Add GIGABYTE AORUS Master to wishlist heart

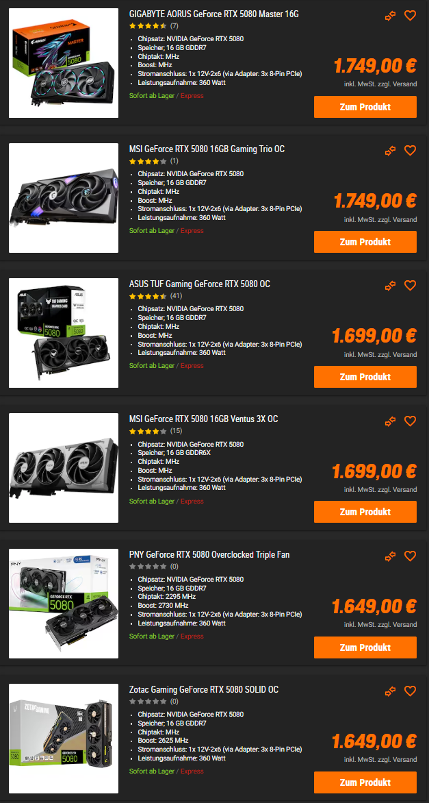tap(410, 16)
